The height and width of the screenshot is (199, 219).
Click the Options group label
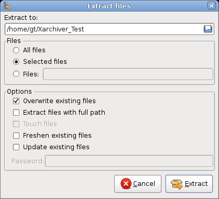click(19, 92)
